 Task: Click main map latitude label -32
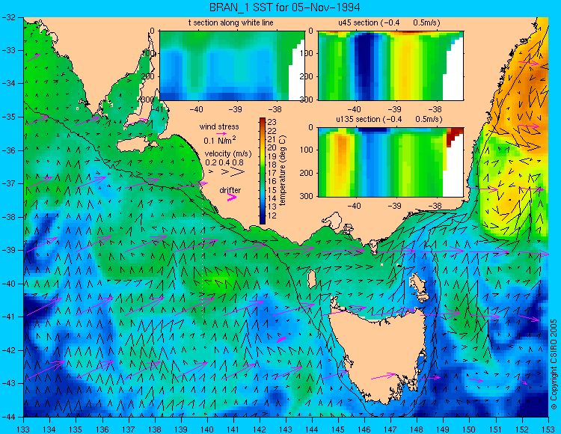coord(9,17)
